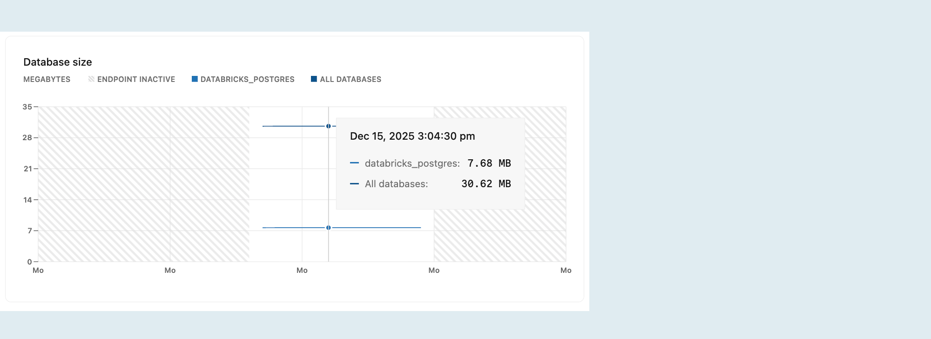931x339 pixels.
Task: Click the hatched Endpoint Inactive legend swatch
Action: click(91, 79)
